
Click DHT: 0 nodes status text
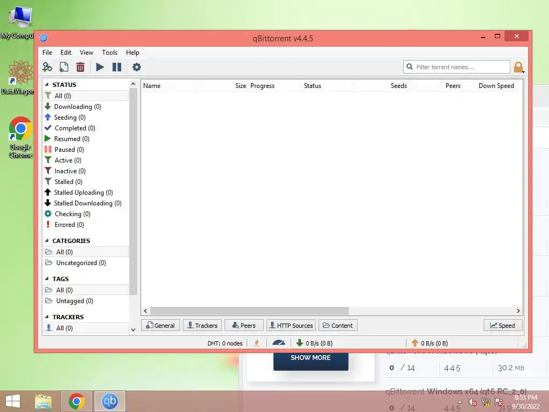pyautogui.click(x=225, y=343)
